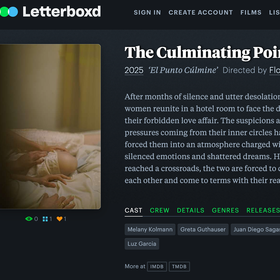Open the Letterboxd wordmark home link
This screenshot has width=280, height=280.
point(62,12)
